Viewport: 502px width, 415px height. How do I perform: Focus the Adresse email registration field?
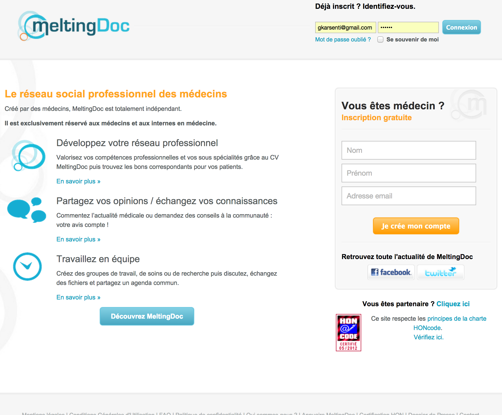pos(409,196)
